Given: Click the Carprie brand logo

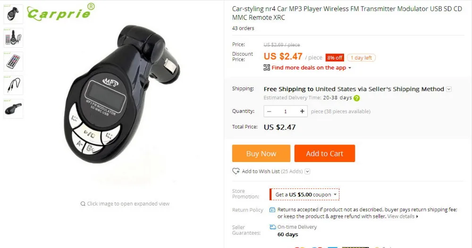Looking at the screenshot, I should click(61, 12).
